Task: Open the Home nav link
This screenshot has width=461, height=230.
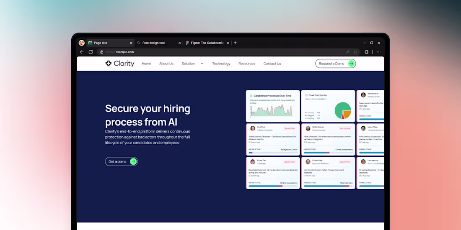Action: pyautogui.click(x=146, y=64)
